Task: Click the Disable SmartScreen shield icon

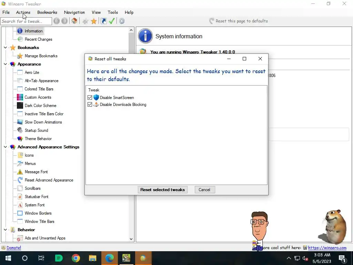Action: click(96, 98)
